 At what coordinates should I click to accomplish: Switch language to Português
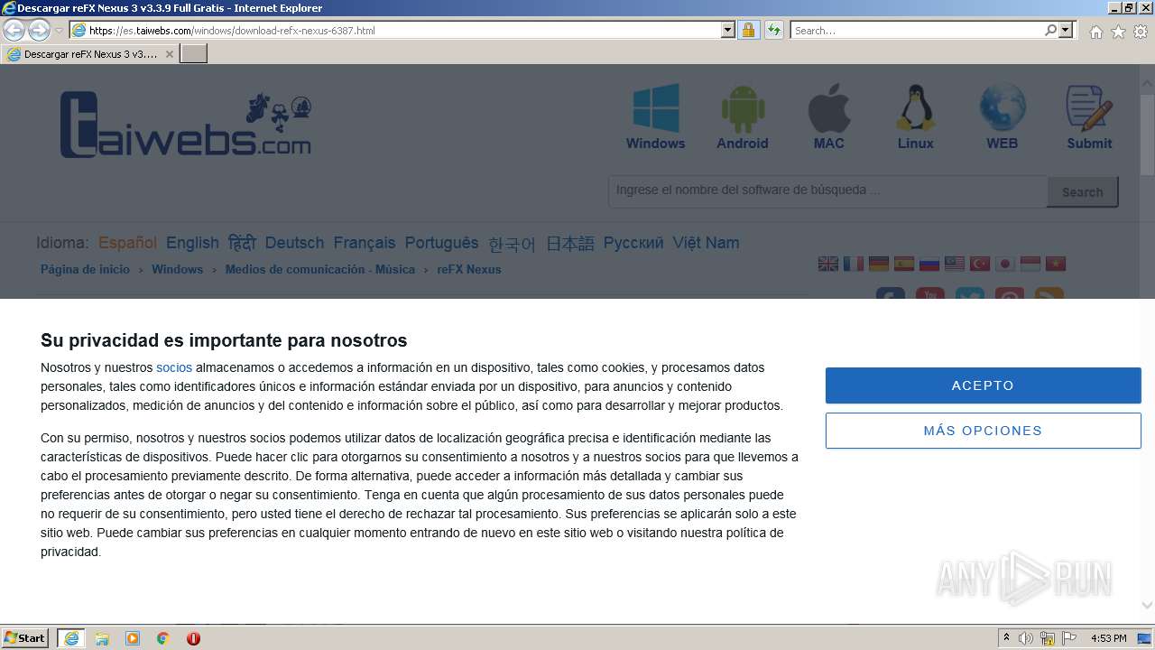pos(441,243)
